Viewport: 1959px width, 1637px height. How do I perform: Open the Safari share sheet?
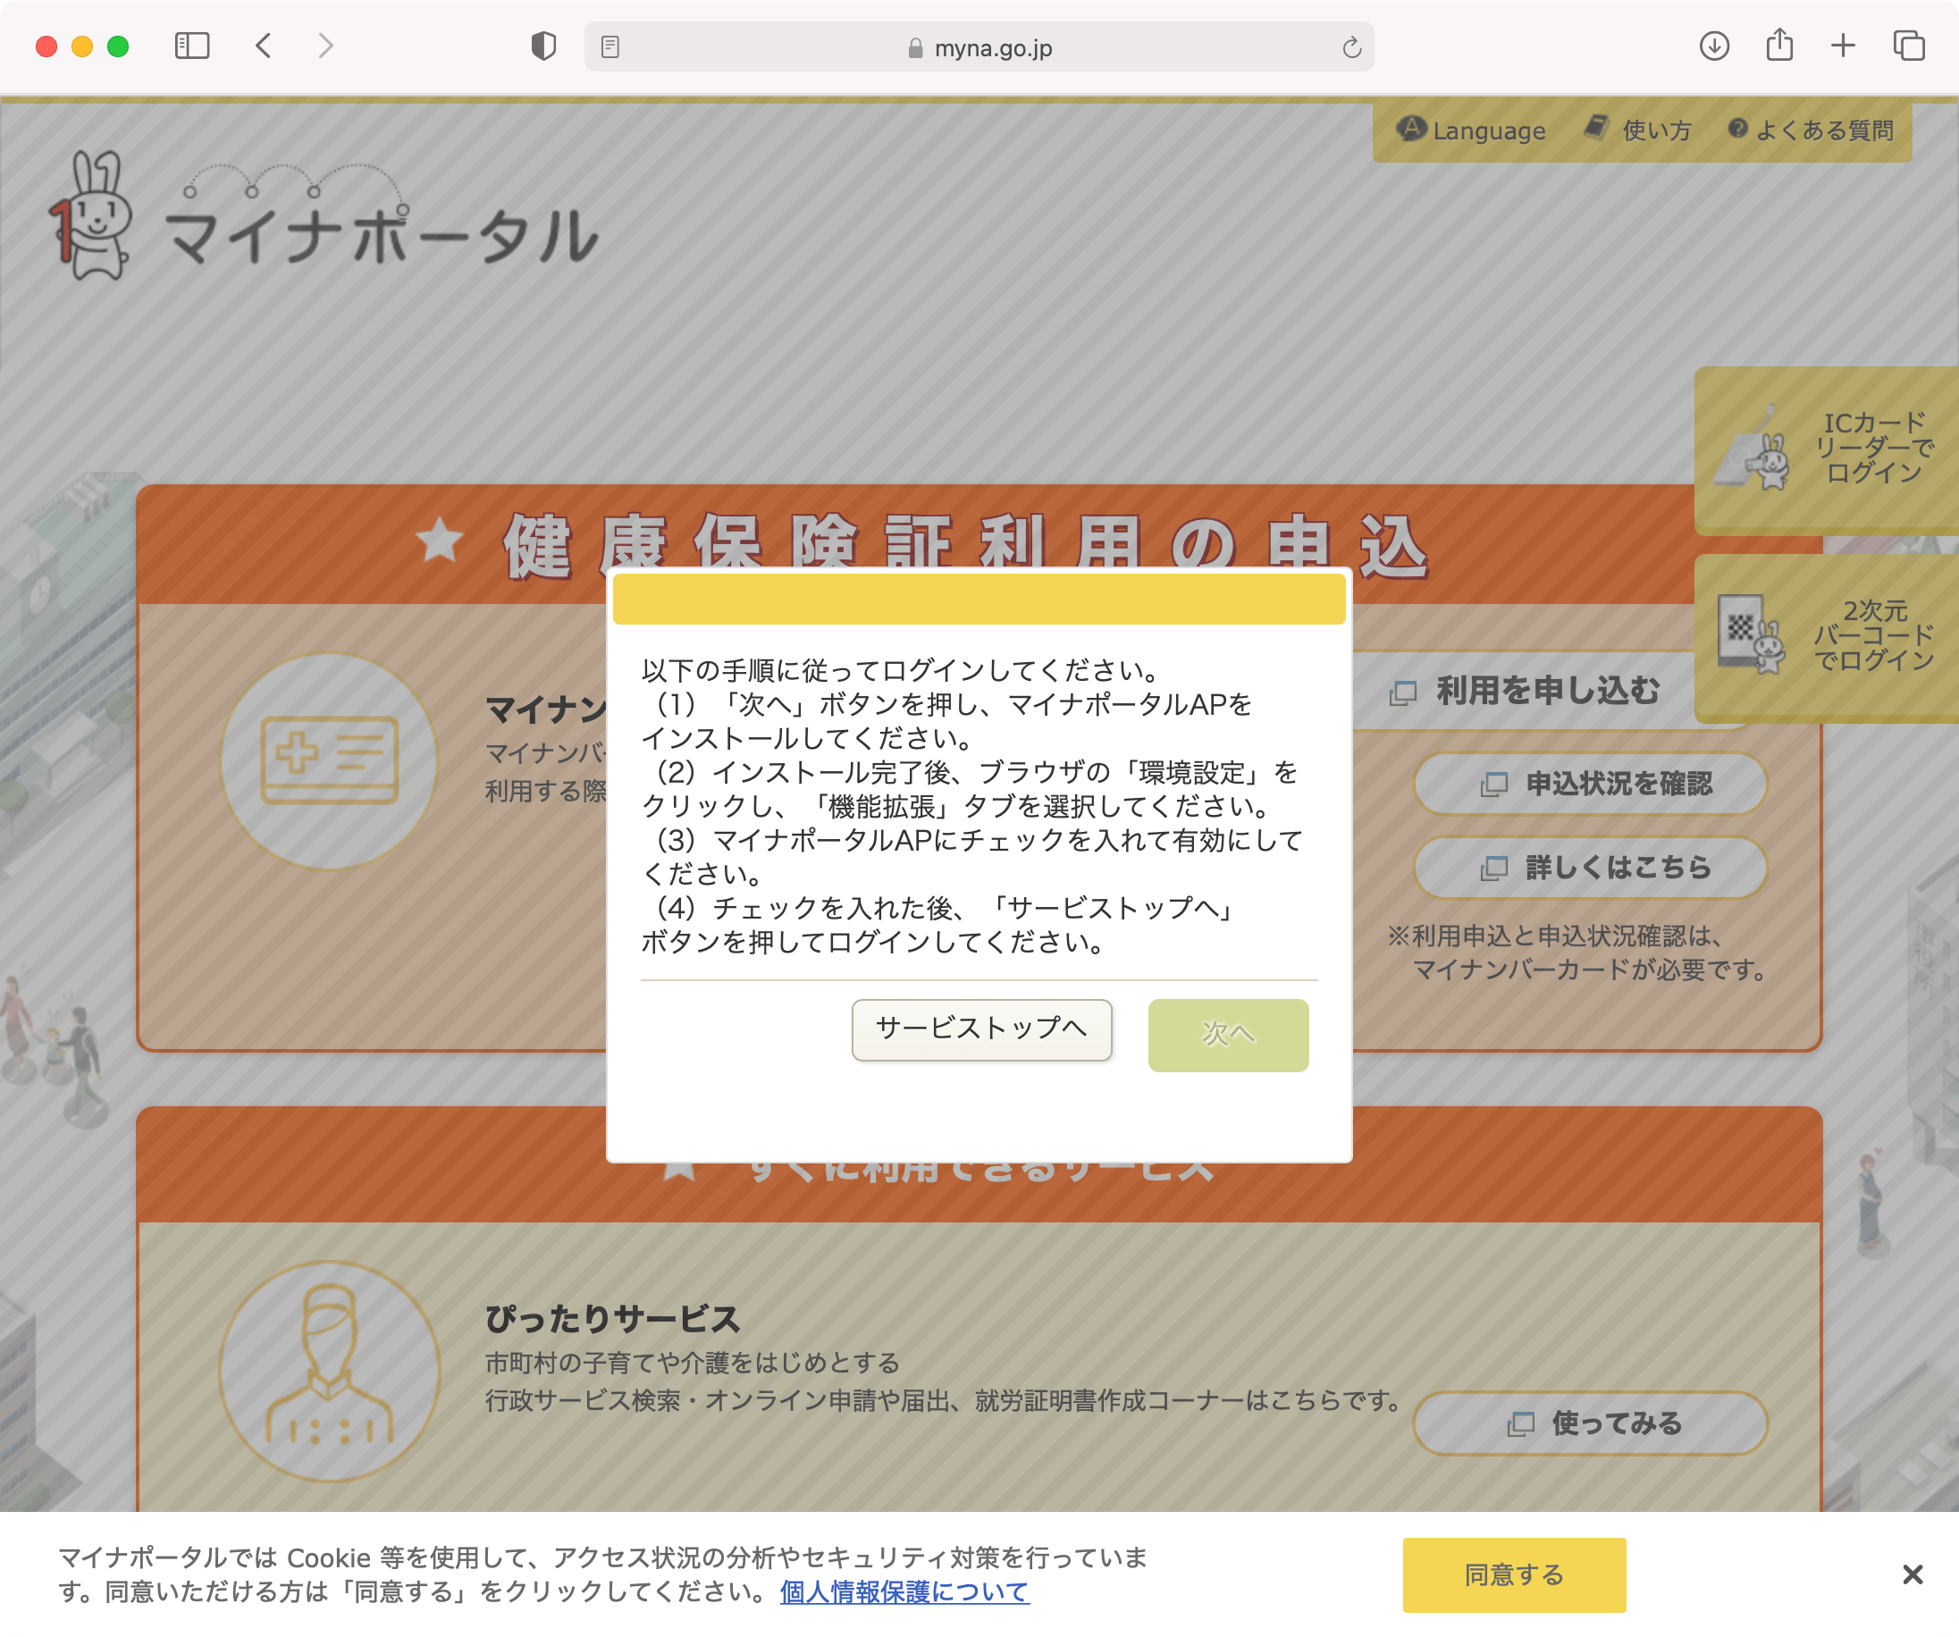click(x=1780, y=46)
